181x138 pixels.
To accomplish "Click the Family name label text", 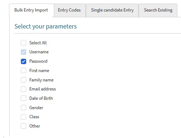I will 41,80.
